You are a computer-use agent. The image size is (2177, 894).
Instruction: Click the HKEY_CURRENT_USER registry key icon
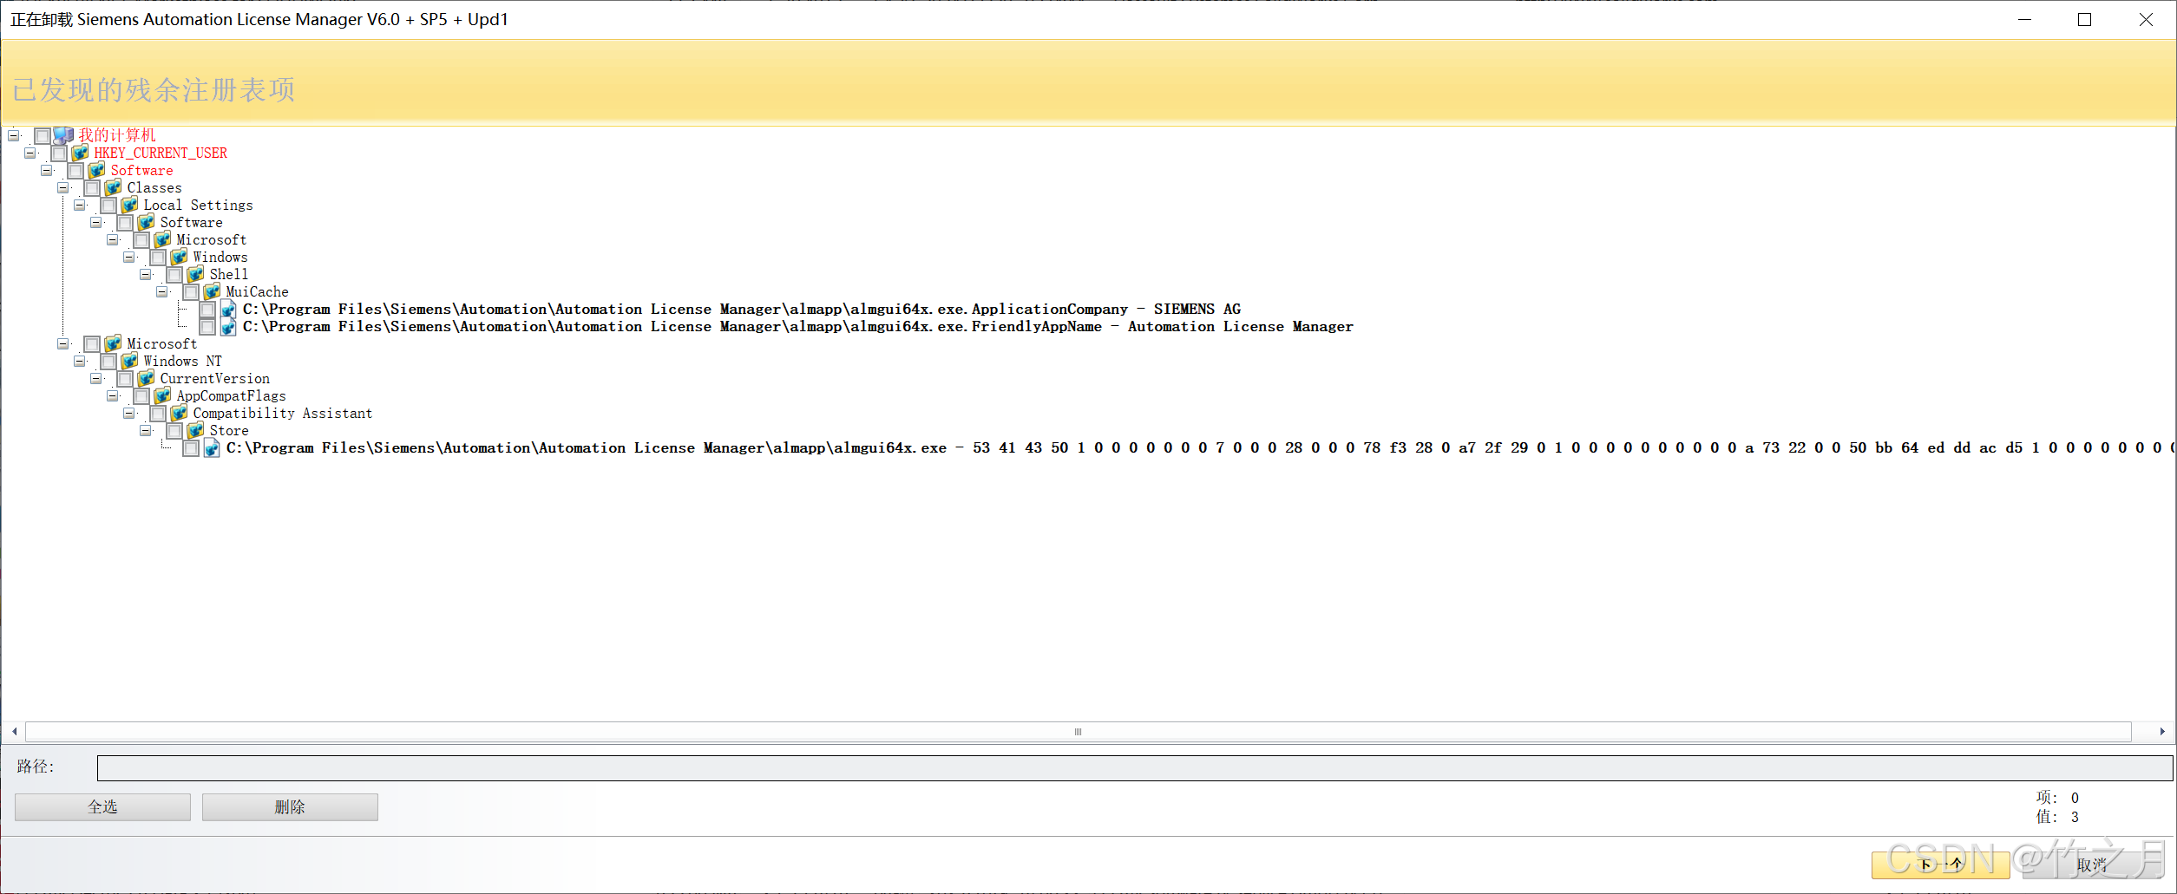[80, 153]
